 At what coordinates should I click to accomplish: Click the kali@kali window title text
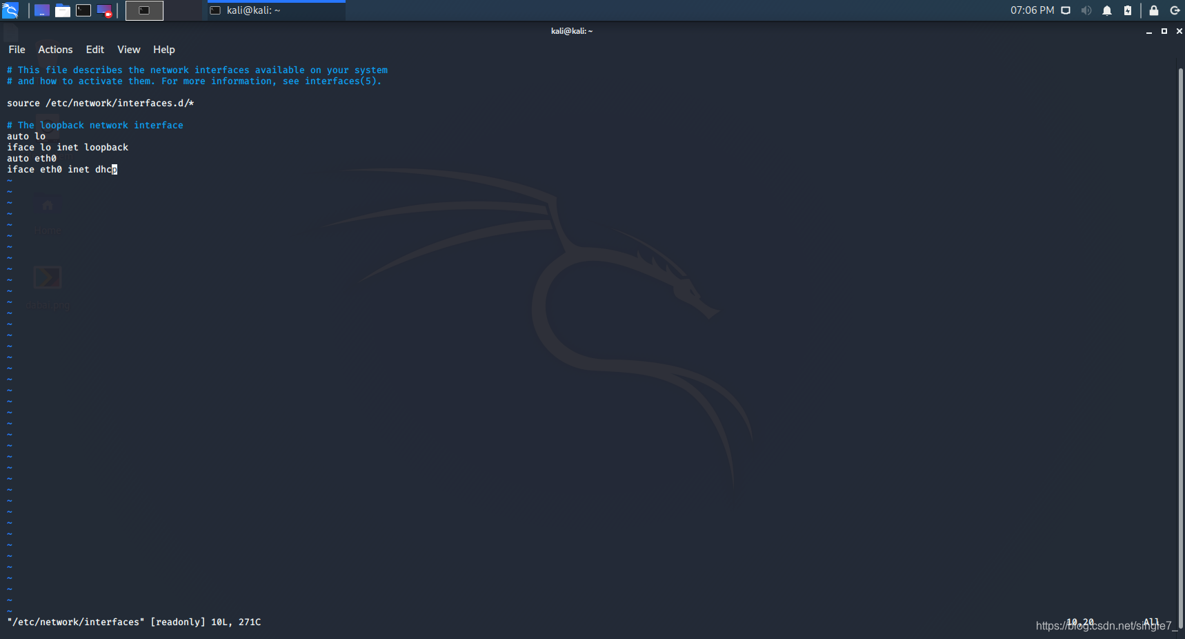572,31
